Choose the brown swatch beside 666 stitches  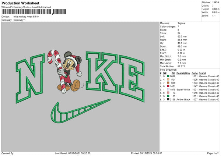(x=168, y=83)
